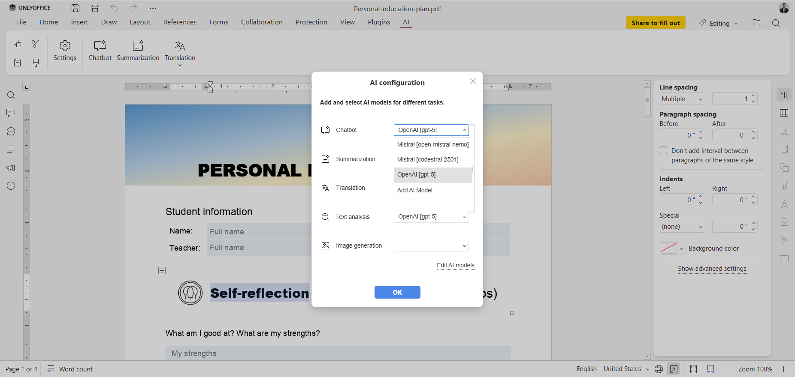The height and width of the screenshot is (377, 795).
Task: Open the more options ellipsis in title bar
Action: [153, 8]
